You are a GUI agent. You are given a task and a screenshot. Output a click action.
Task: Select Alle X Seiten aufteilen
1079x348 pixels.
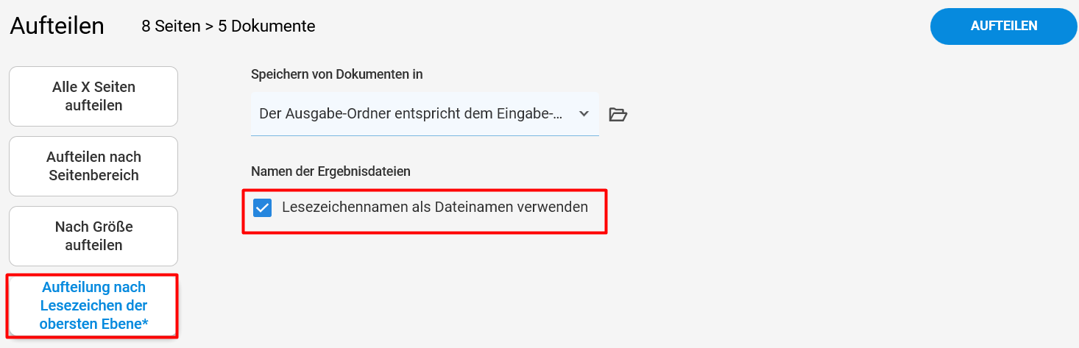[x=93, y=96]
